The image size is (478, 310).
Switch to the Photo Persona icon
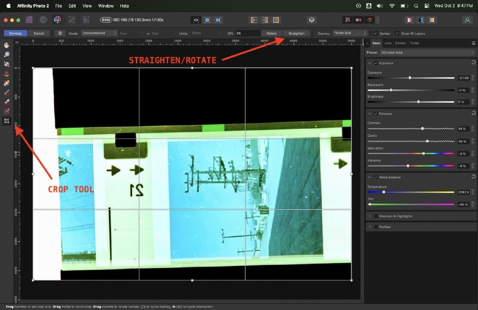(x=29, y=20)
